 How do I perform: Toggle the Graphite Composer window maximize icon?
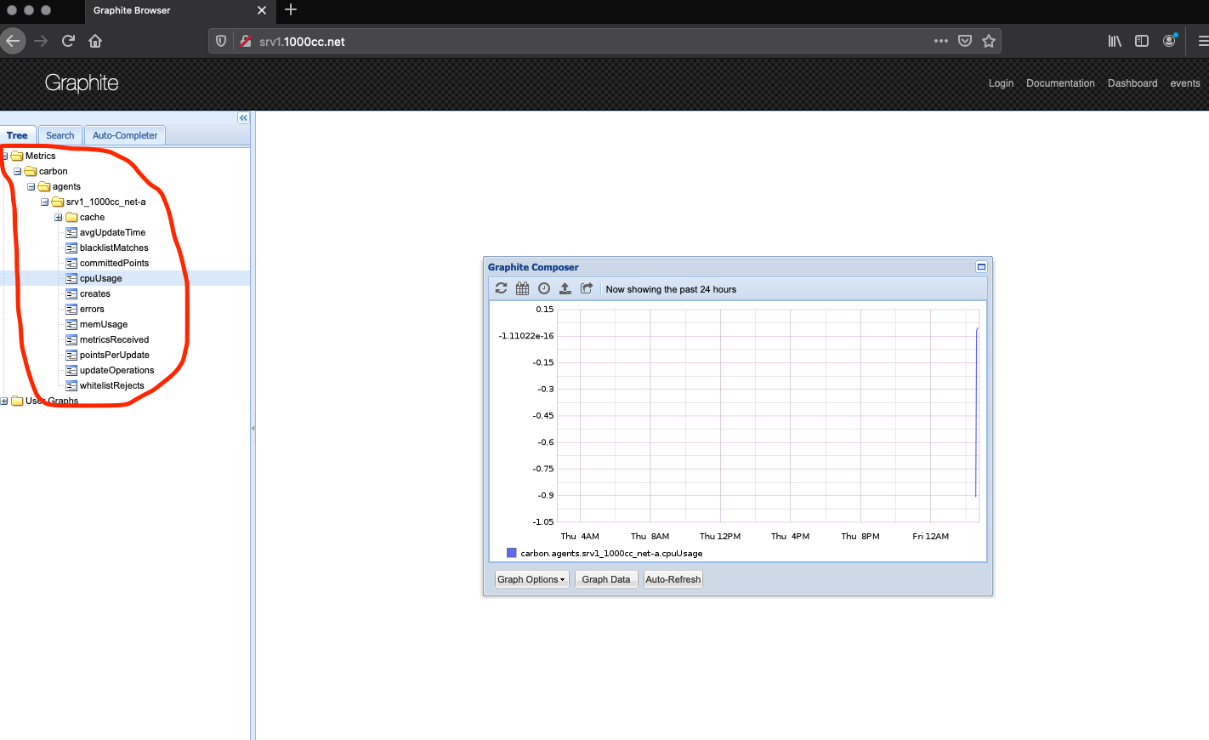(981, 267)
